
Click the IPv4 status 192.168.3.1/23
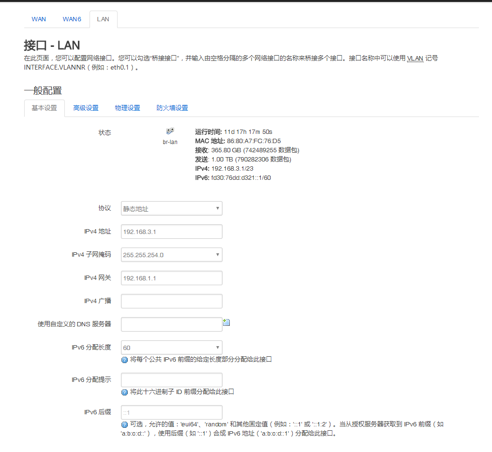pos(232,169)
